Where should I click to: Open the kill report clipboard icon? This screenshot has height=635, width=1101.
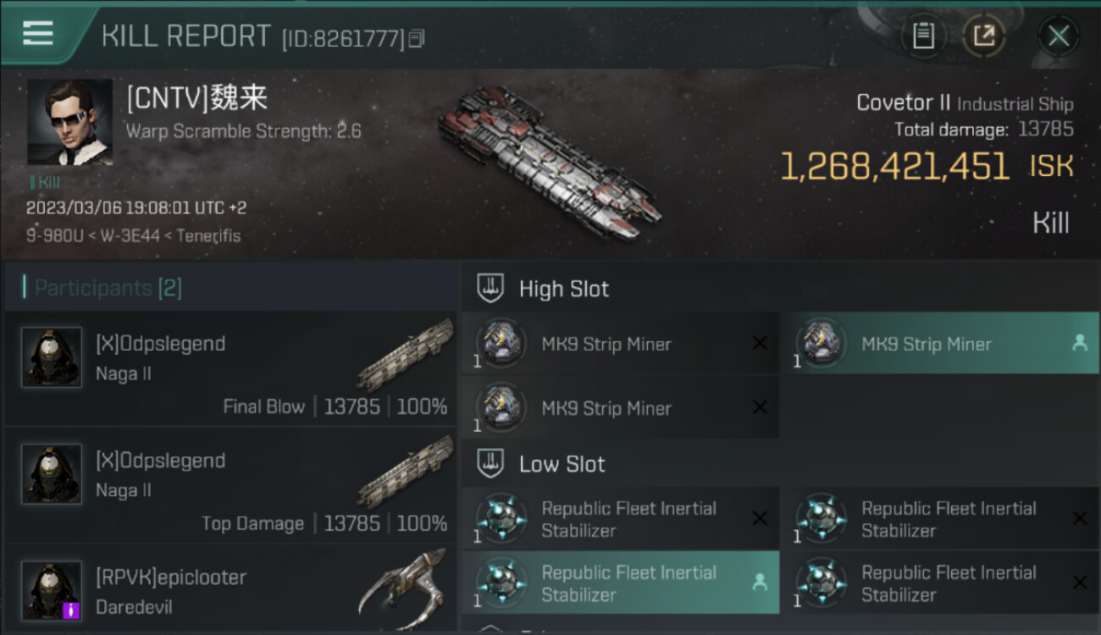[x=923, y=36]
